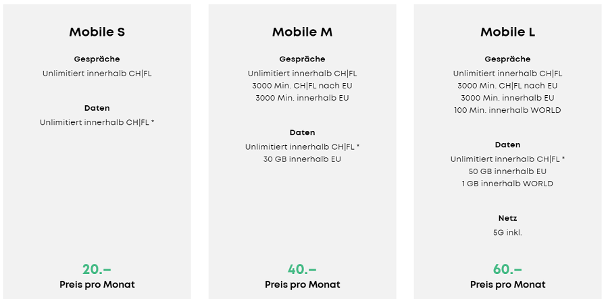Click Preis pro Monat under Mobile L
The width and height of the screenshot is (608, 299).
point(507,285)
